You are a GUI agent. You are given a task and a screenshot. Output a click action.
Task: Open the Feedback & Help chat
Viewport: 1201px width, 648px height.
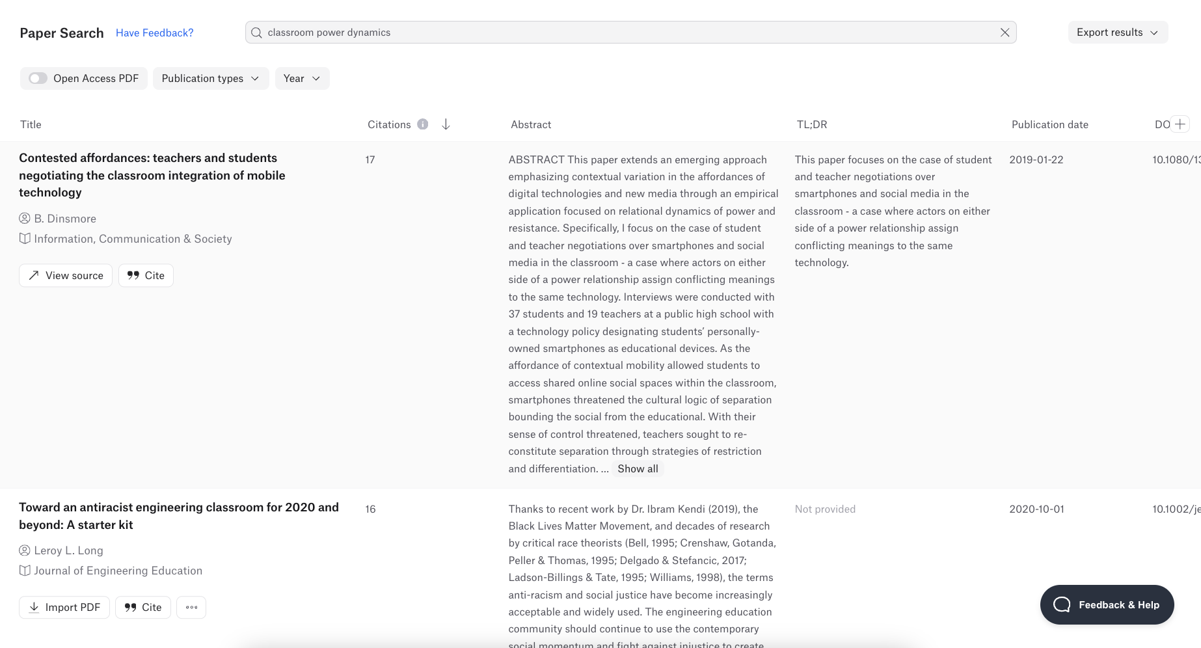point(1107,604)
